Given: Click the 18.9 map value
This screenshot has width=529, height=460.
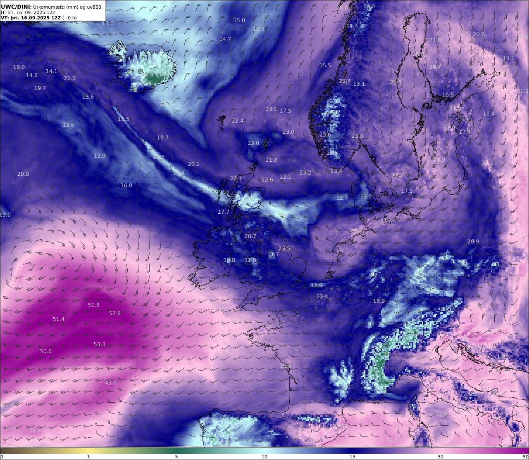Looking at the screenshot, I should [379, 301].
